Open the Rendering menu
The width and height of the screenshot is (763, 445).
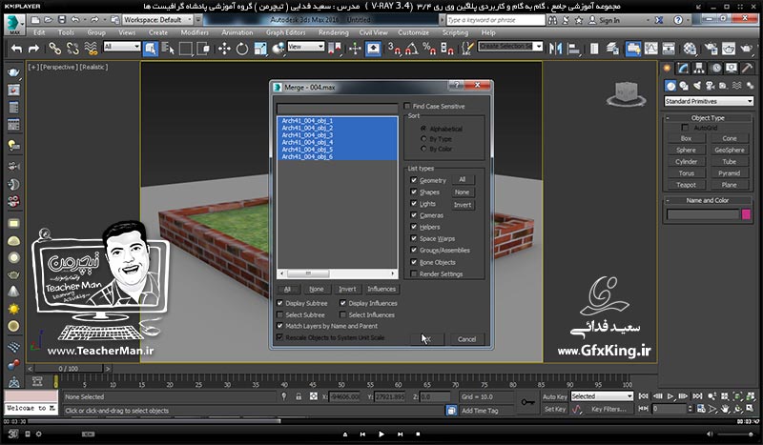(333, 32)
